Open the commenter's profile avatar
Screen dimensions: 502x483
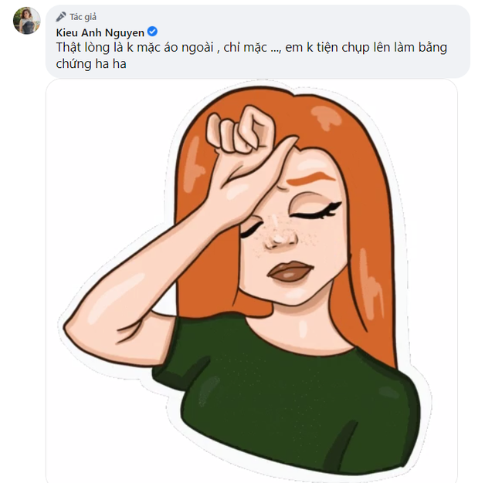[26, 21]
